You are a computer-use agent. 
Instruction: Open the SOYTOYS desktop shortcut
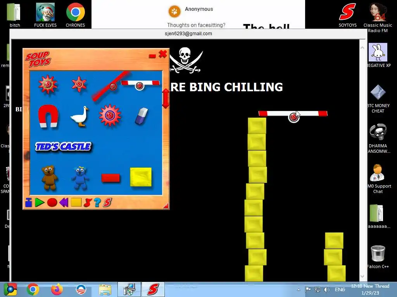coord(348,15)
